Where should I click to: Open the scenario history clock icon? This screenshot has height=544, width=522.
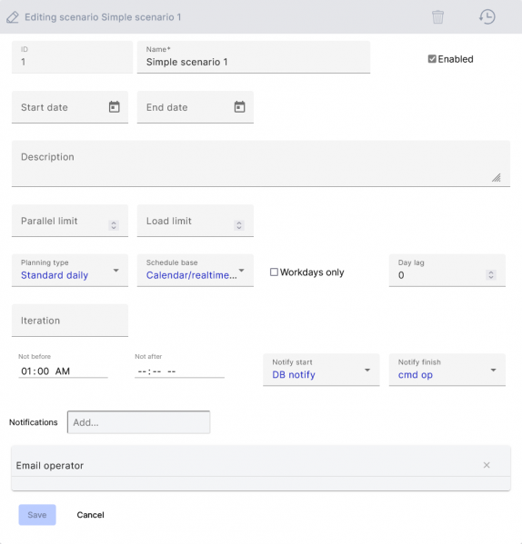[x=487, y=16]
